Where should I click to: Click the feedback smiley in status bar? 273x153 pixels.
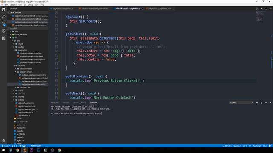270,146
